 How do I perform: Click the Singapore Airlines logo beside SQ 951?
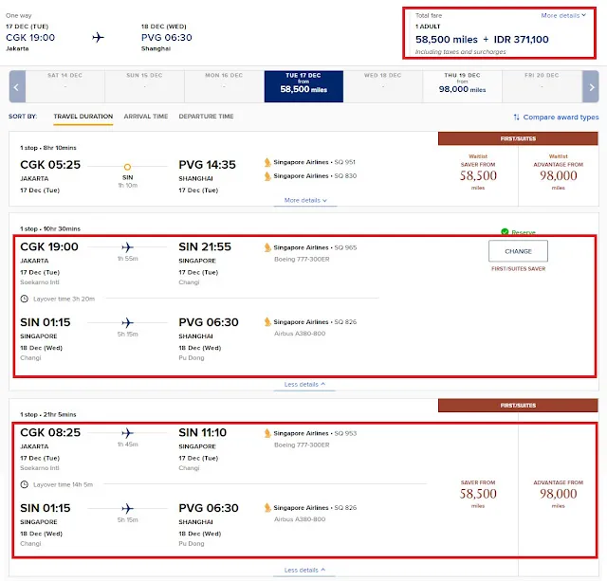(x=267, y=162)
